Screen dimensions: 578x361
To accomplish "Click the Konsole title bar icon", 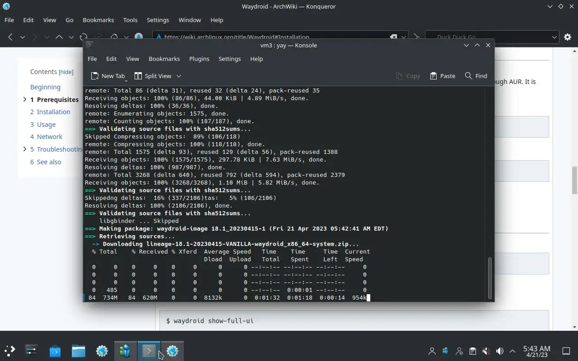I will (89, 45).
